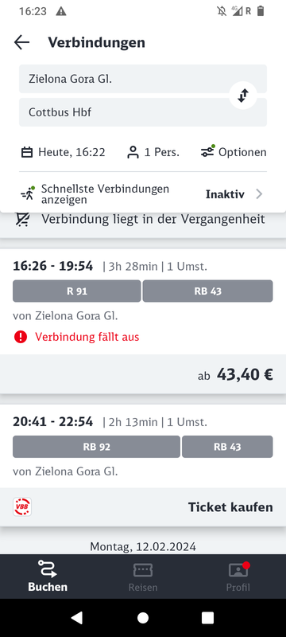Select the ab 43,40 € price

click(x=235, y=374)
